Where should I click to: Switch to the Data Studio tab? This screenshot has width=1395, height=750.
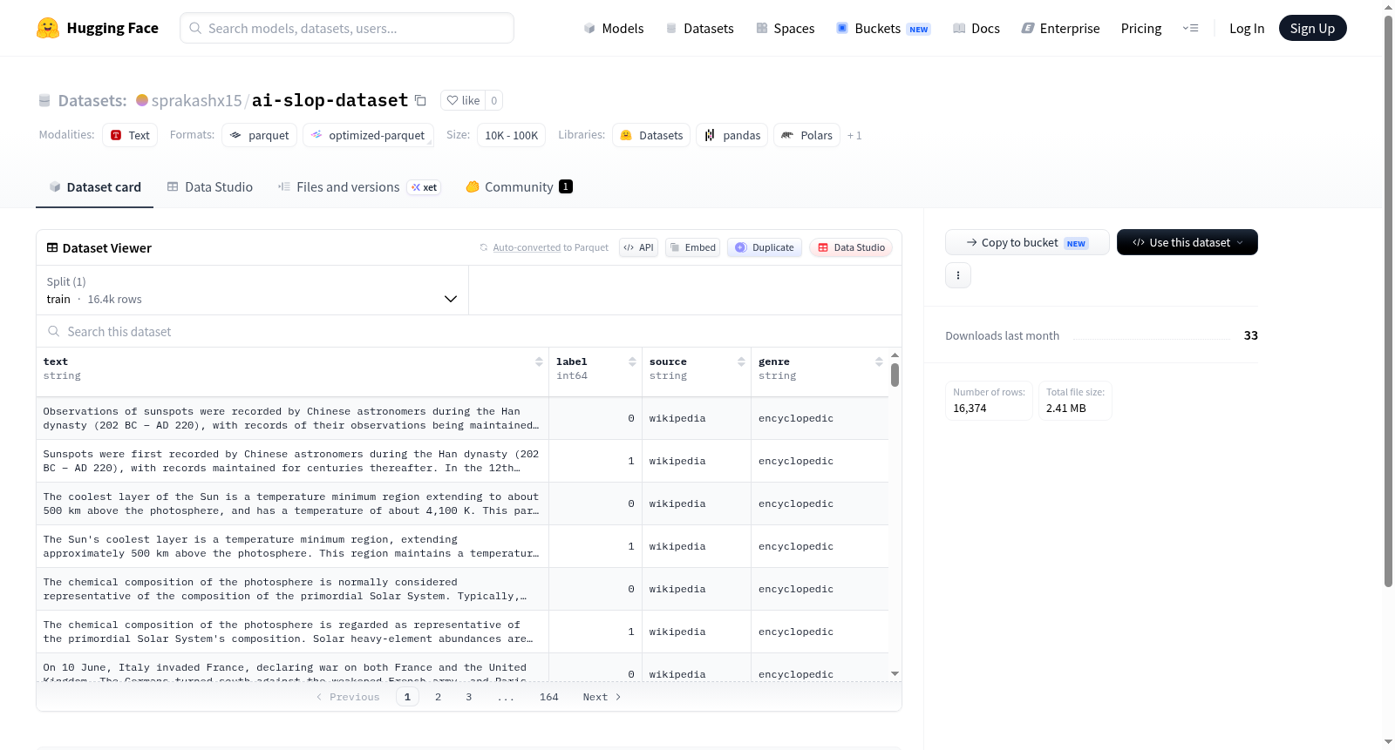tap(209, 186)
